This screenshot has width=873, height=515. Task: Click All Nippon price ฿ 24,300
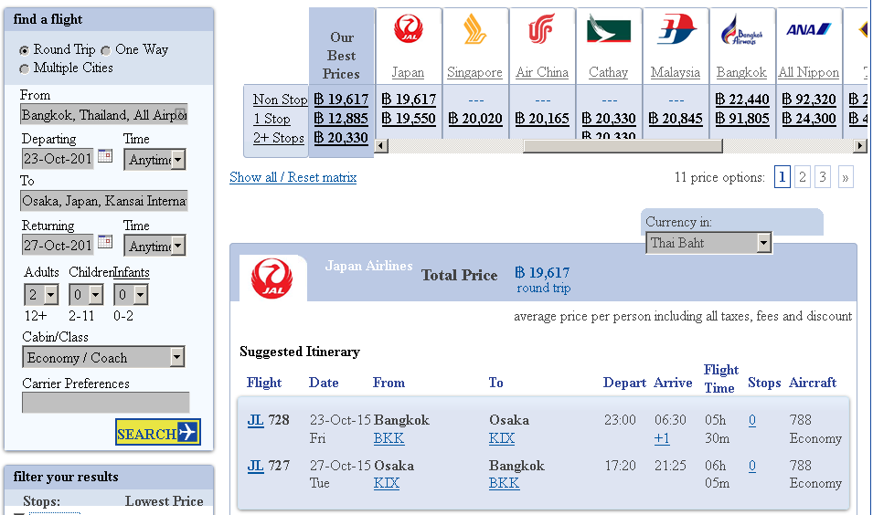(x=809, y=119)
